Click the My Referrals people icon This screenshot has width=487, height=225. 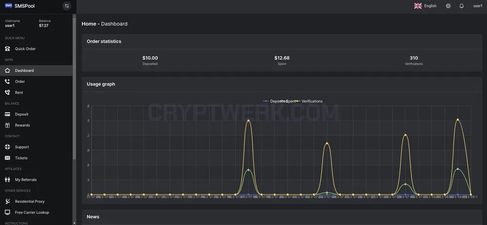pos(8,179)
